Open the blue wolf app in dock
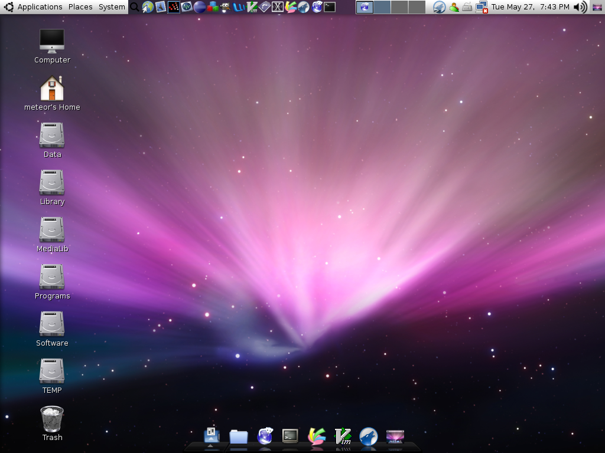Viewport: 605px width, 453px height. pyautogui.click(x=369, y=436)
